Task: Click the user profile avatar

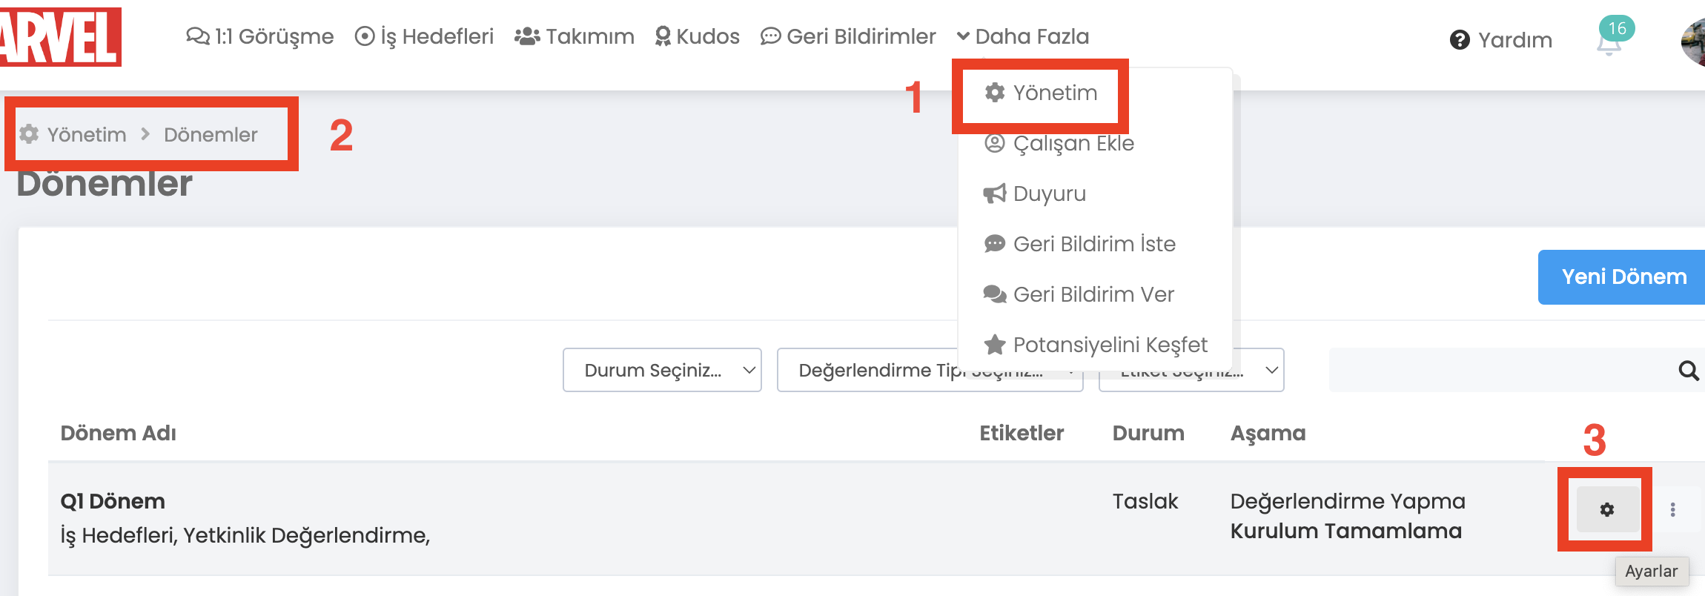Action: 1693,43
